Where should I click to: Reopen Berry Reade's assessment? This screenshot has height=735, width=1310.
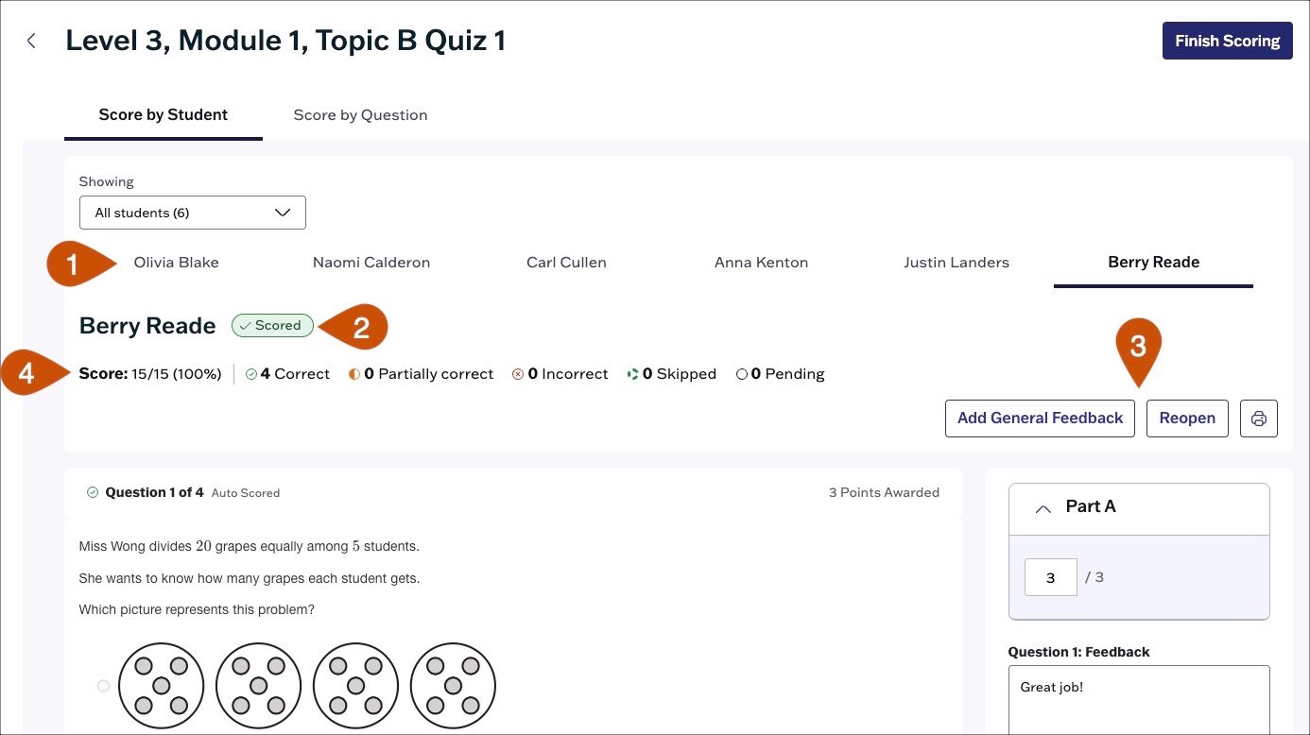[1187, 419]
